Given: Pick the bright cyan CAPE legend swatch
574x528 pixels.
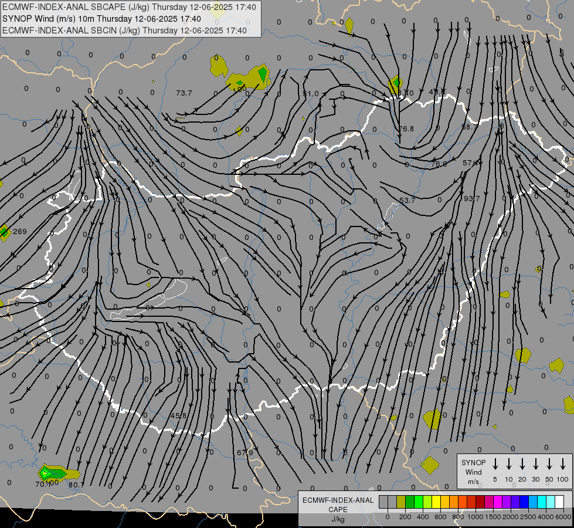Looking at the screenshot, I should click(x=542, y=502).
